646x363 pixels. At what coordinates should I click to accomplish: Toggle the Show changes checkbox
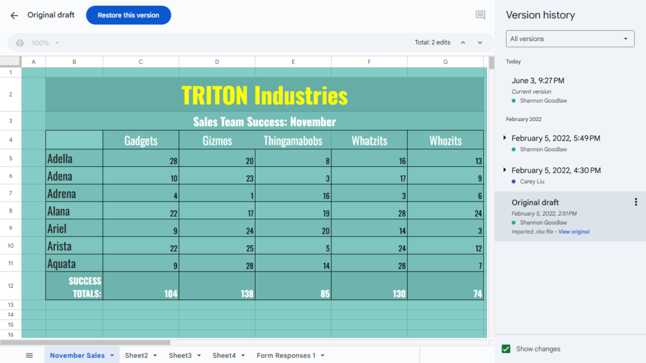click(506, 349)
